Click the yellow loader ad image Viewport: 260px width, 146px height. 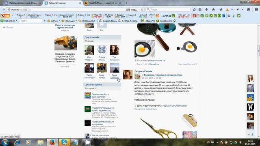point(66,43)
